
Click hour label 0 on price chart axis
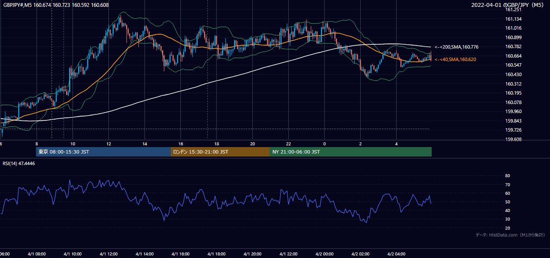point(324,144)
